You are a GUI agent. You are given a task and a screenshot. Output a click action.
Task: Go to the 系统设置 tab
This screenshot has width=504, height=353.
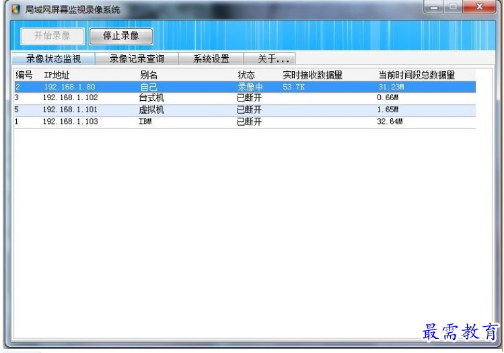coord(211,59)
